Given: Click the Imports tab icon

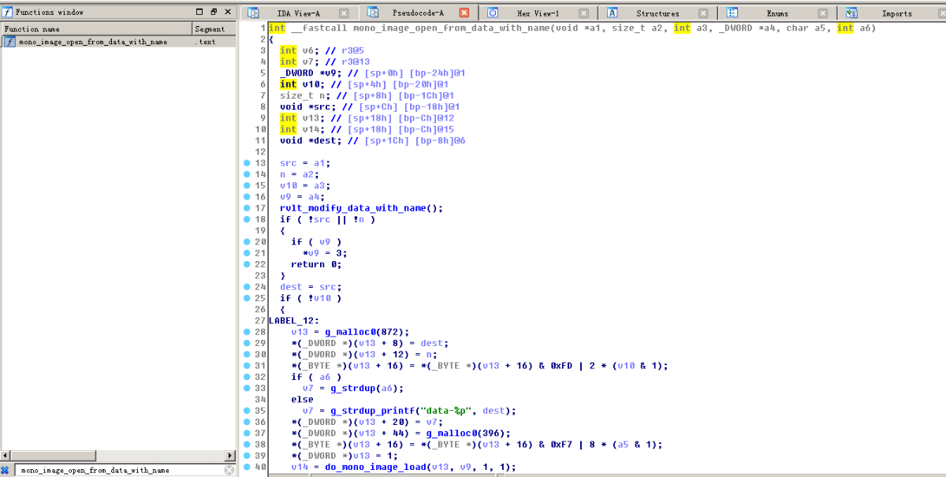Looking at the screenshot, I should (852, 13).
